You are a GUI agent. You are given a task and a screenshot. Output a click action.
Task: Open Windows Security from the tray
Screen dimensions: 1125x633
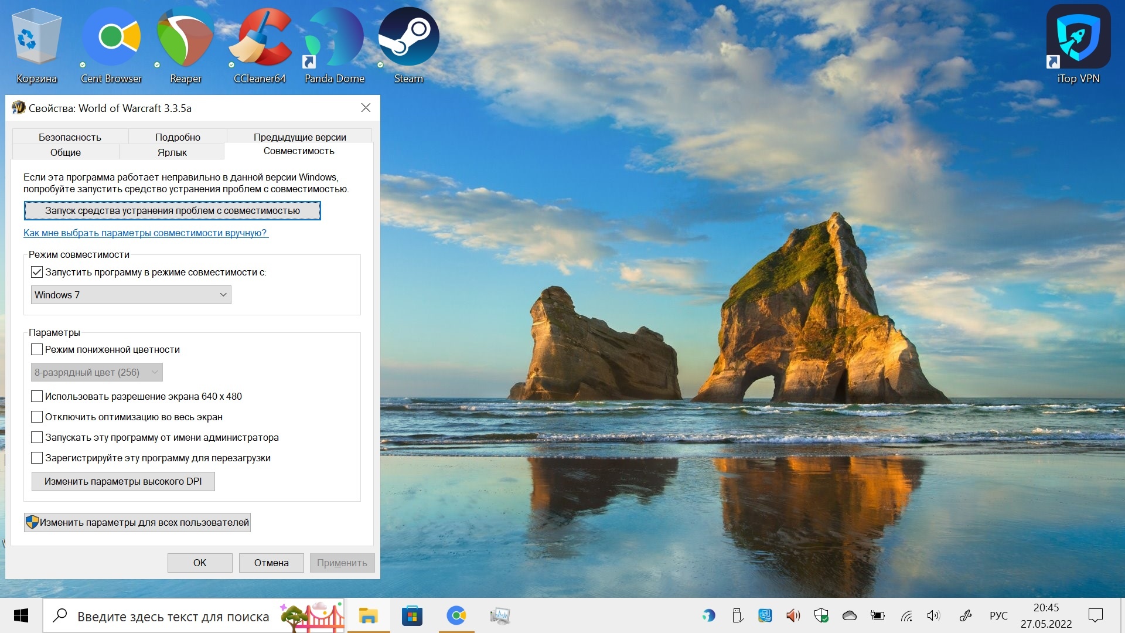click(821, 615)
